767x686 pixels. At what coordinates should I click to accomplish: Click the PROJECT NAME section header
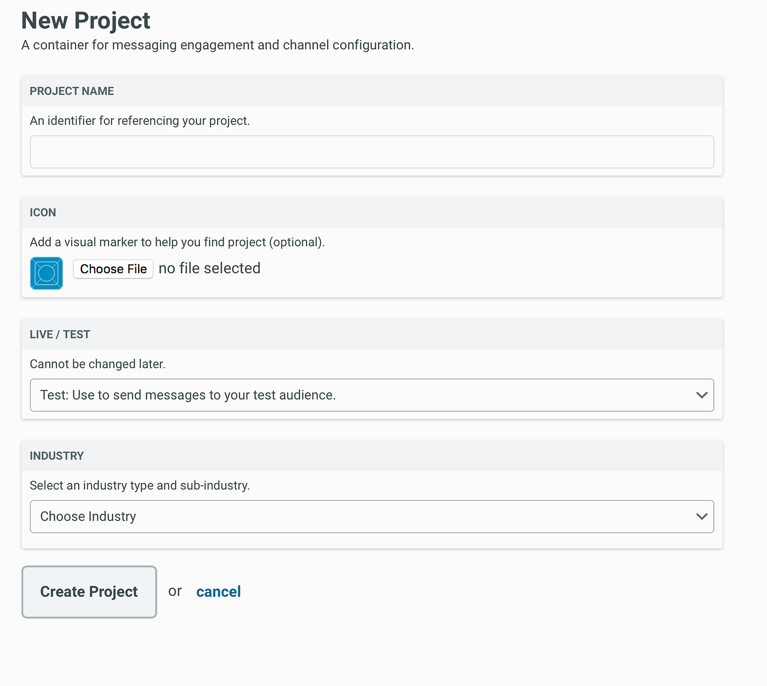tap(72, 91)
